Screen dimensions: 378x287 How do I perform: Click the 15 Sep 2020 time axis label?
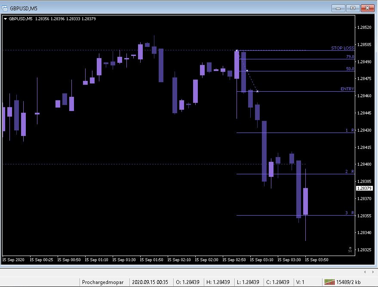(x=13, y=260)
